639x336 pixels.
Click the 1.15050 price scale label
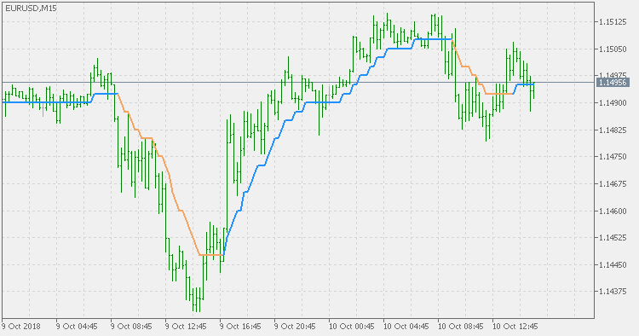coord(613,49)
